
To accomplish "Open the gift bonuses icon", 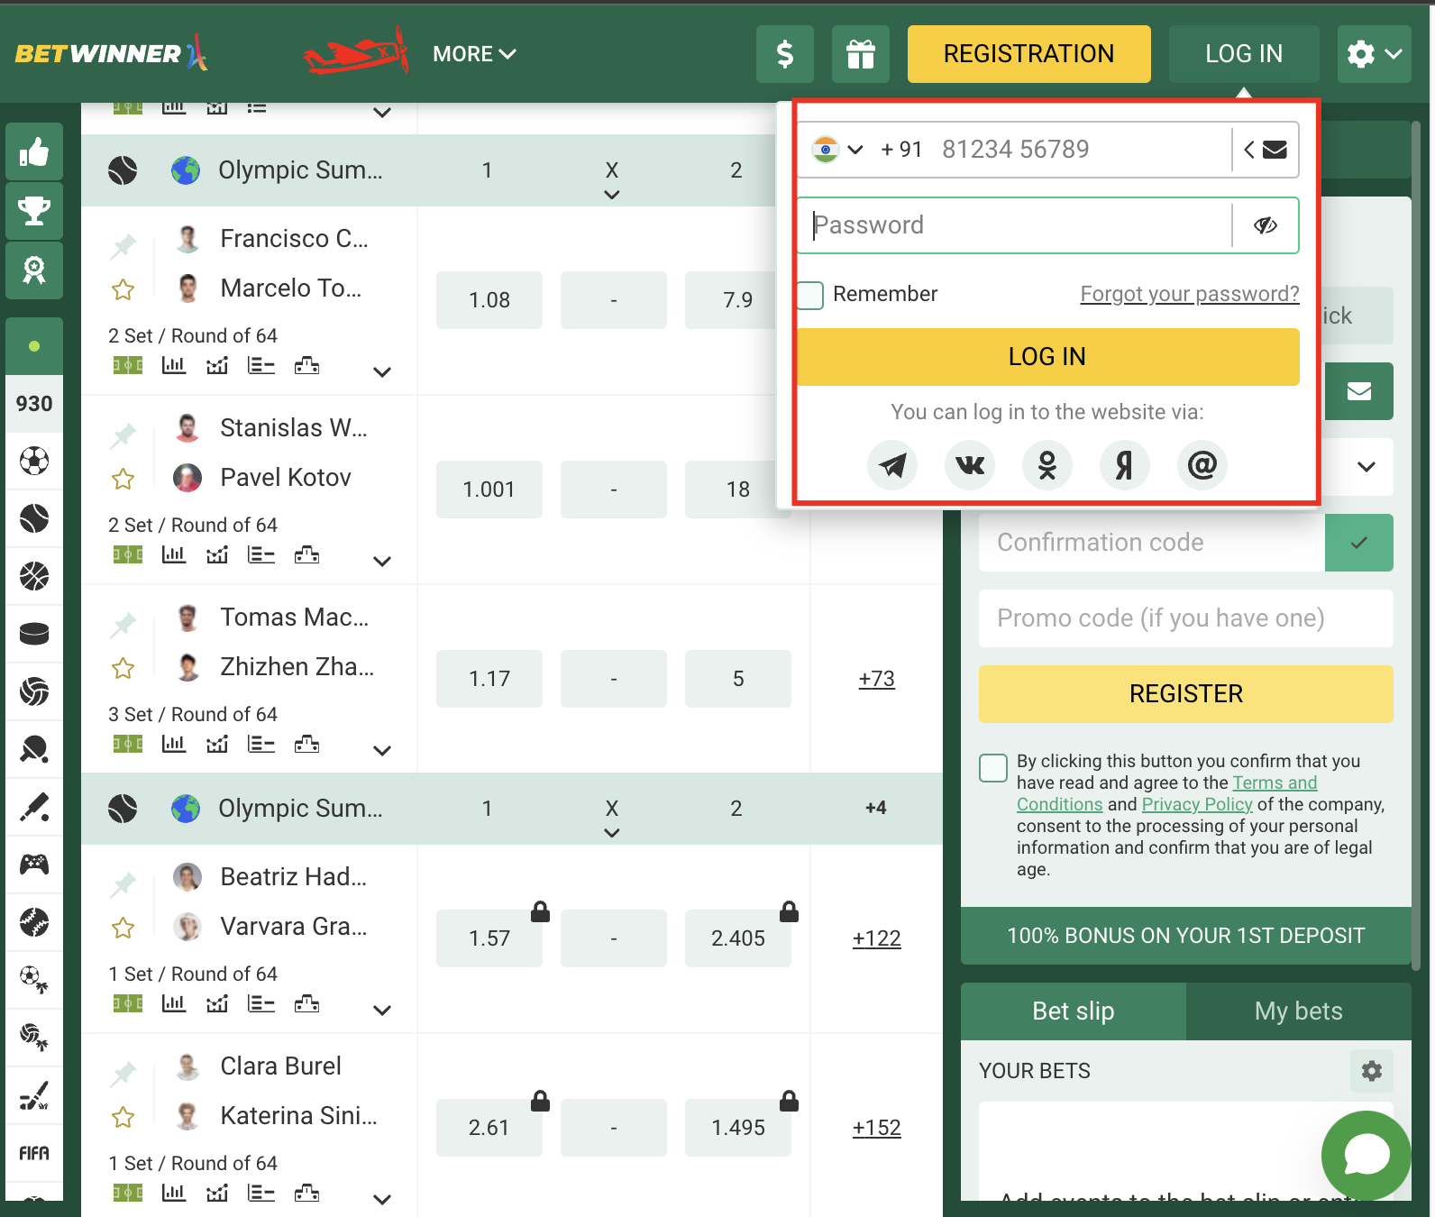I will (860, 54).
